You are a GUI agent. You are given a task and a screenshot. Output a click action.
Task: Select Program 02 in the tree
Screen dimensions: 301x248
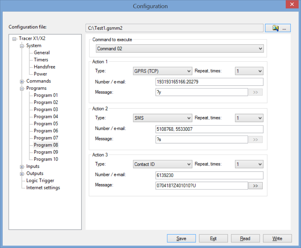tap(46, 102)
